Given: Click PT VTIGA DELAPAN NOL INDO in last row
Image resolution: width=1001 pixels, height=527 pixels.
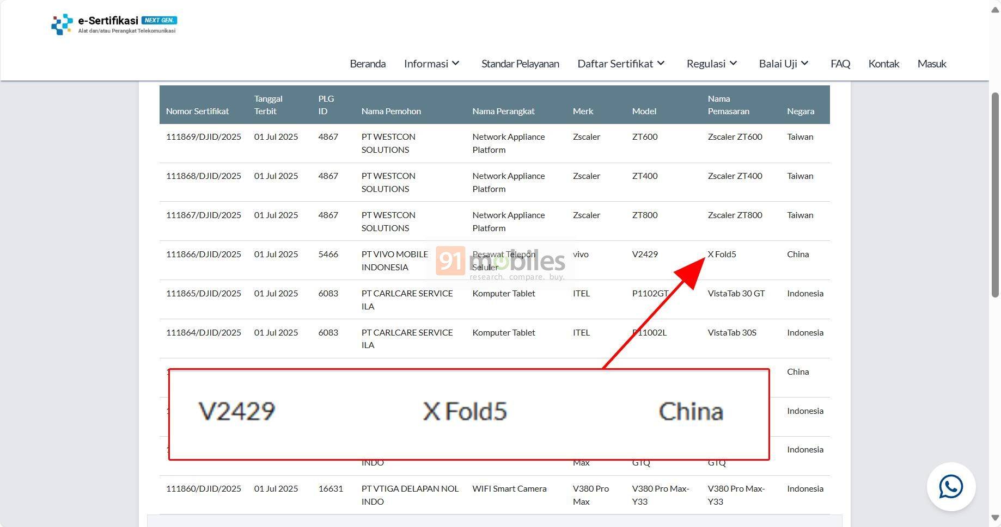Looking at the screenshot, I should coord(410,495).
